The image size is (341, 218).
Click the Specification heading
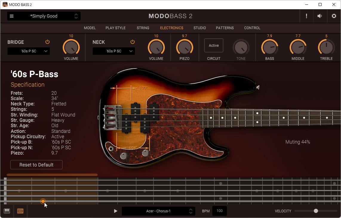27,85
